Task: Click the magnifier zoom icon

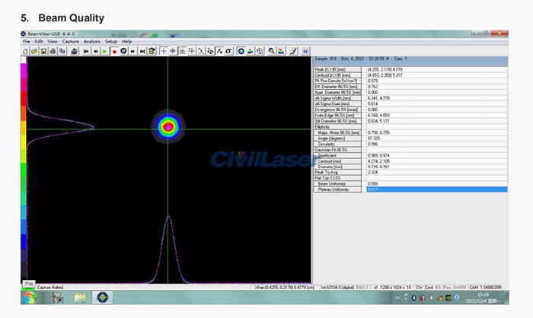Action: tap(271, 51)
